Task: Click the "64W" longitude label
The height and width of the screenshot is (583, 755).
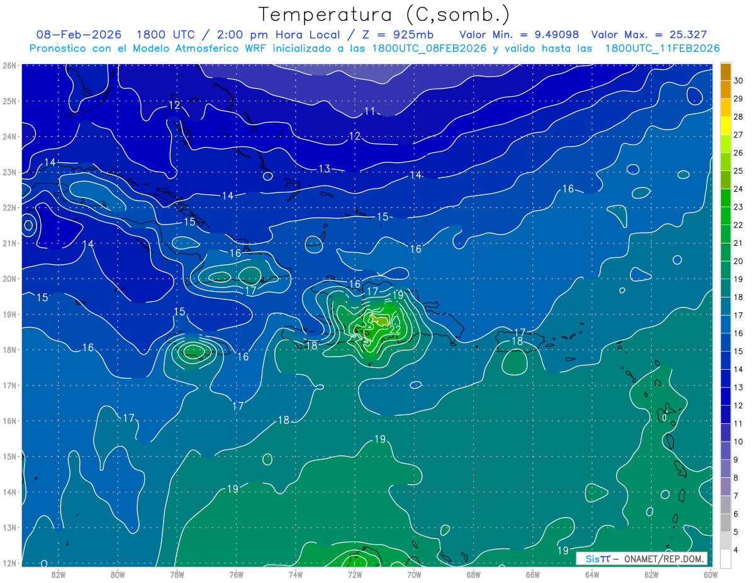Action: click(592, 574)
